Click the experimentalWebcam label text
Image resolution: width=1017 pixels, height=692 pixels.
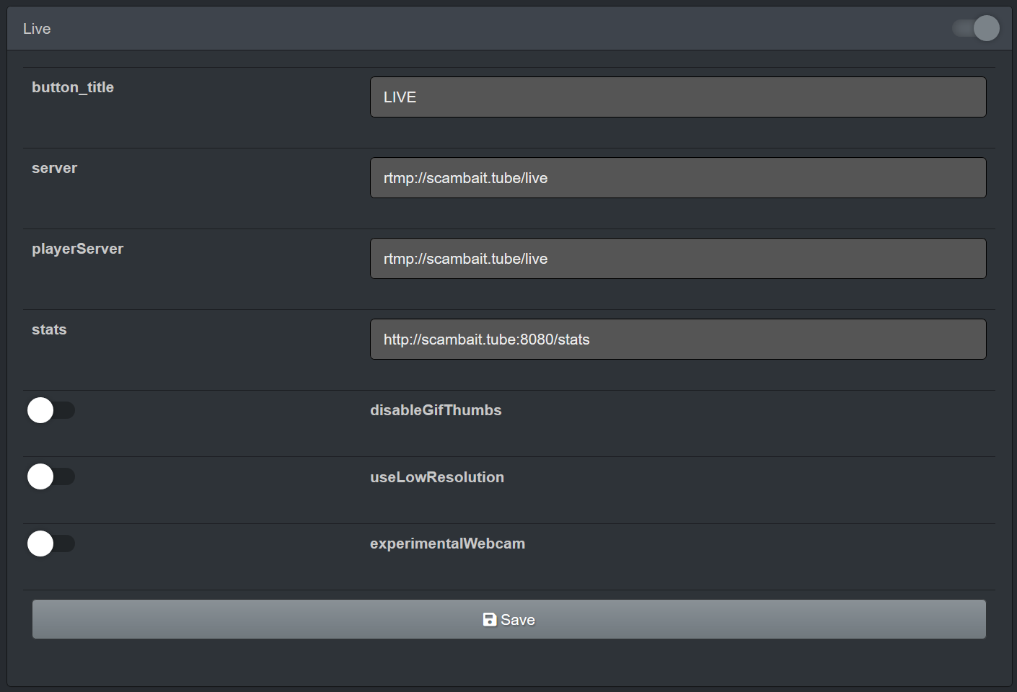point(447,544)
